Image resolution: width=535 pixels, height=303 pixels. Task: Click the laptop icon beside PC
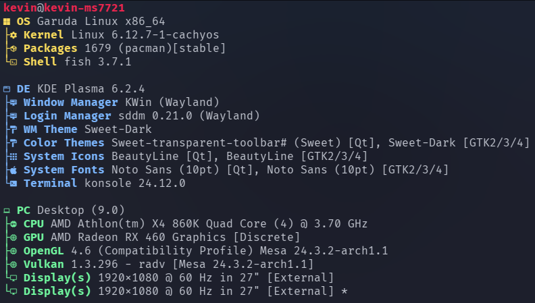(x=7, y=211)
